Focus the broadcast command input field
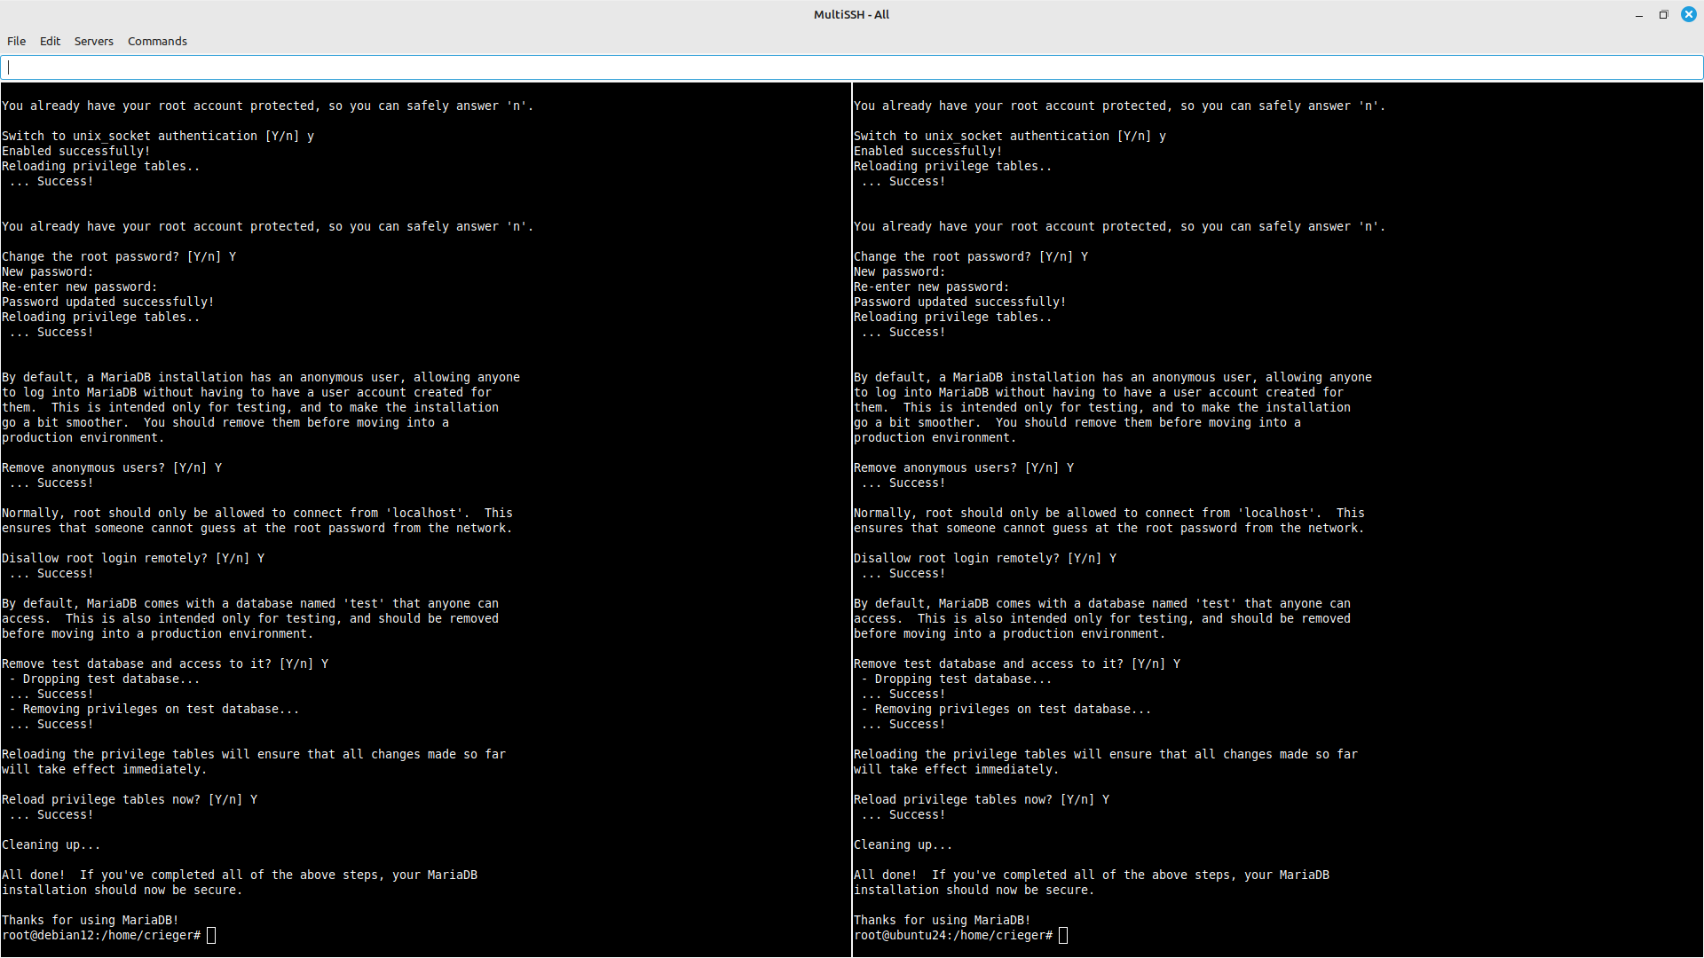Screen dimensions: 1704x958 pyautogui.click(x=852, y=67)
